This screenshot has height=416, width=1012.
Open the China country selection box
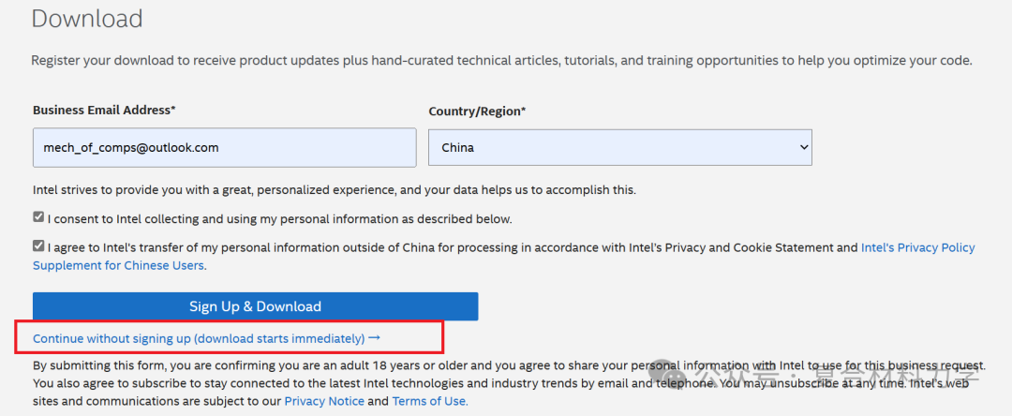tap(620, 147)
